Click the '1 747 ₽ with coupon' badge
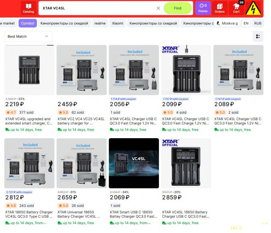The width and height of the screenshot is (271, 233). tap(228, 99)
